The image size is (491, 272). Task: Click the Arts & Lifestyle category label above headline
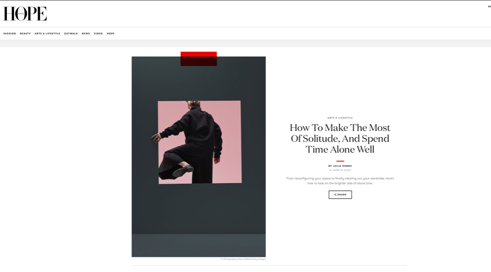coord(340,118)
